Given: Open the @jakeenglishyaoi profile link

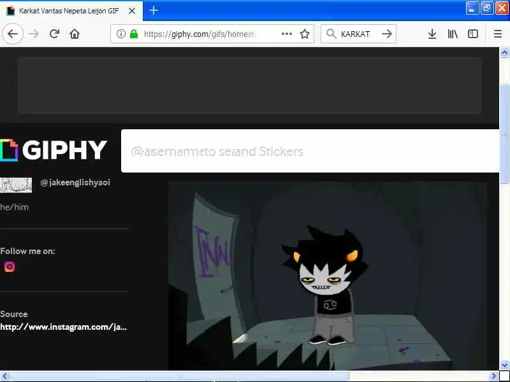Looking at the screenshot, I should click(x=75, y=183).
